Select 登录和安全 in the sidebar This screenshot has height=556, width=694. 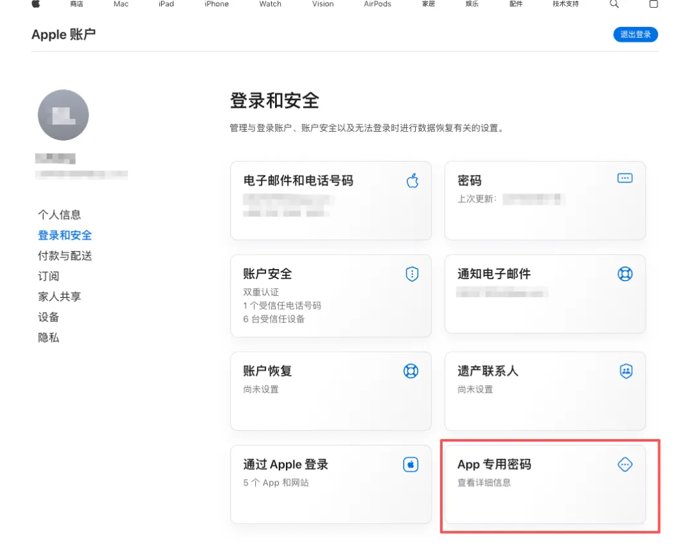pos(65,236)
